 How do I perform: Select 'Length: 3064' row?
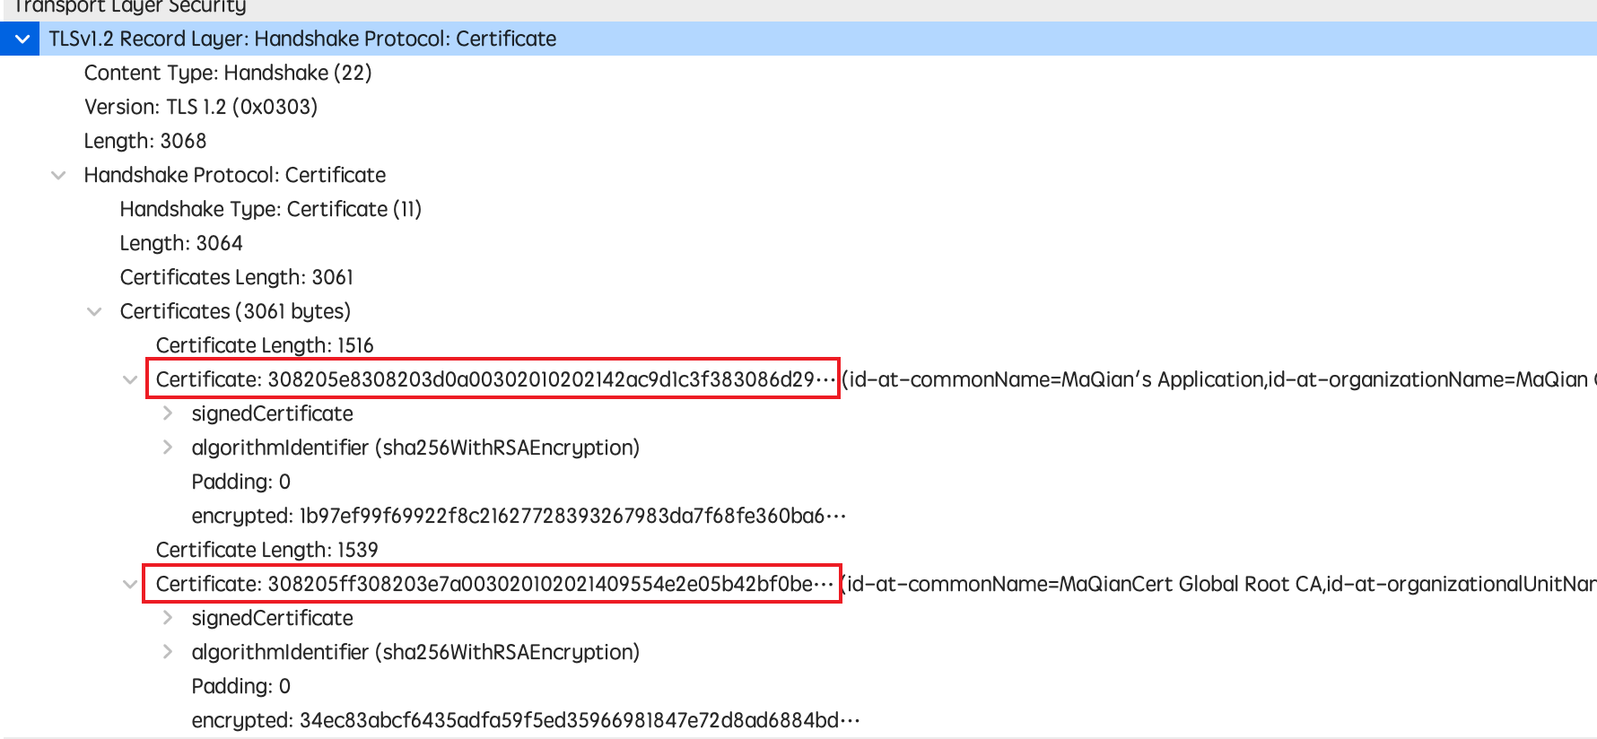pos(181,243)
